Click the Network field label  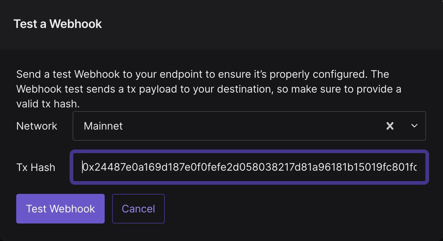click(x=37, y=126)
